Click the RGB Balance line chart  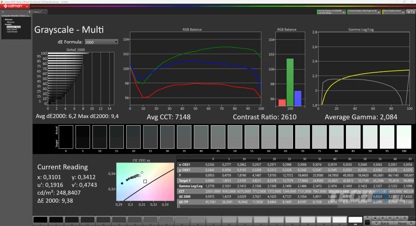click(x=195, y=68)
